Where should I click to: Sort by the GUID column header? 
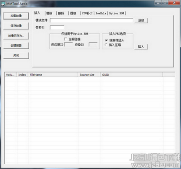pos(132,75)
